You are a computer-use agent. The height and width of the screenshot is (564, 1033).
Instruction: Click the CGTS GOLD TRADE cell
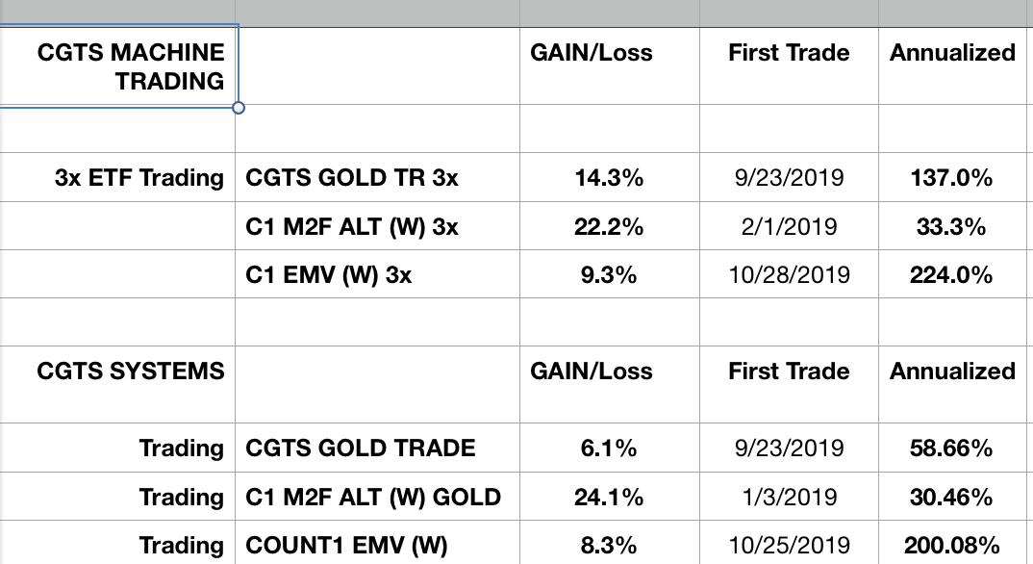click(x=361, y=449)
